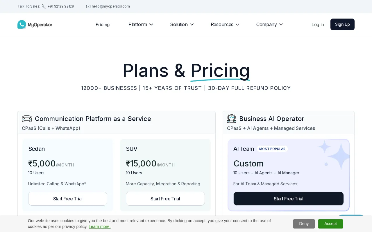Click the MyOperator logo
Viewport: 372px width, 232px height.
tap(35, 24)
